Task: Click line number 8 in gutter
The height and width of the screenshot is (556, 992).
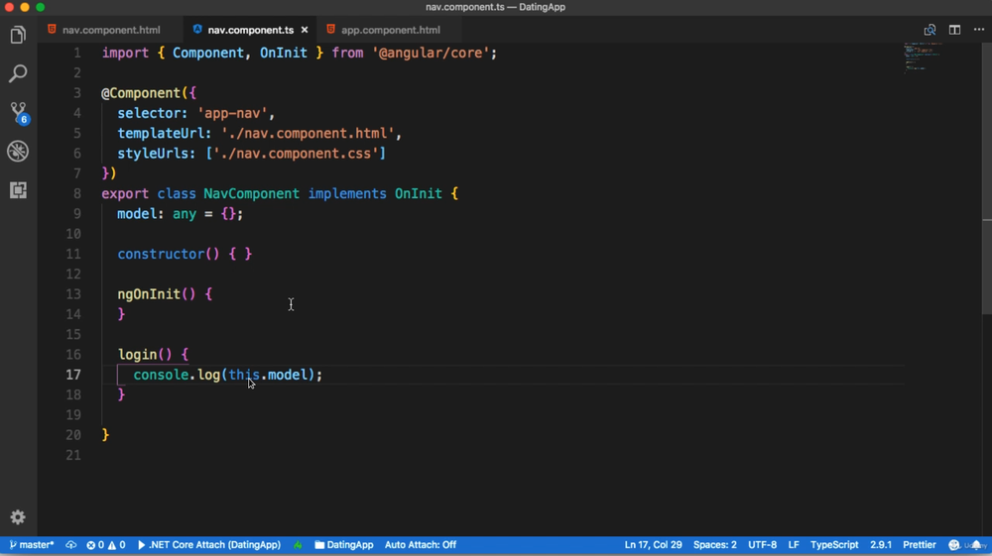Action: (x=77, y=193)
